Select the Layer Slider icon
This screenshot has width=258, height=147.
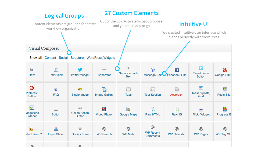[56, 129]
